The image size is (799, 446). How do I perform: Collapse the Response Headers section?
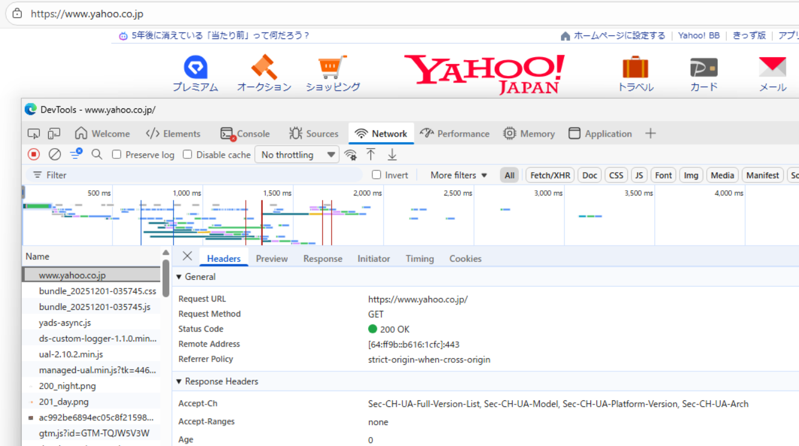tap(179, 382)
